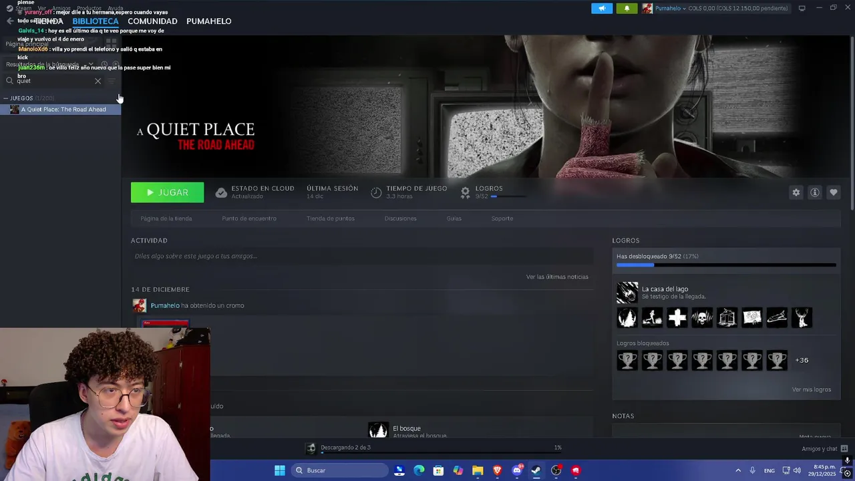
Task: Open the TIEMPO DE JUEGO clock icon
Action: point(376,192)
